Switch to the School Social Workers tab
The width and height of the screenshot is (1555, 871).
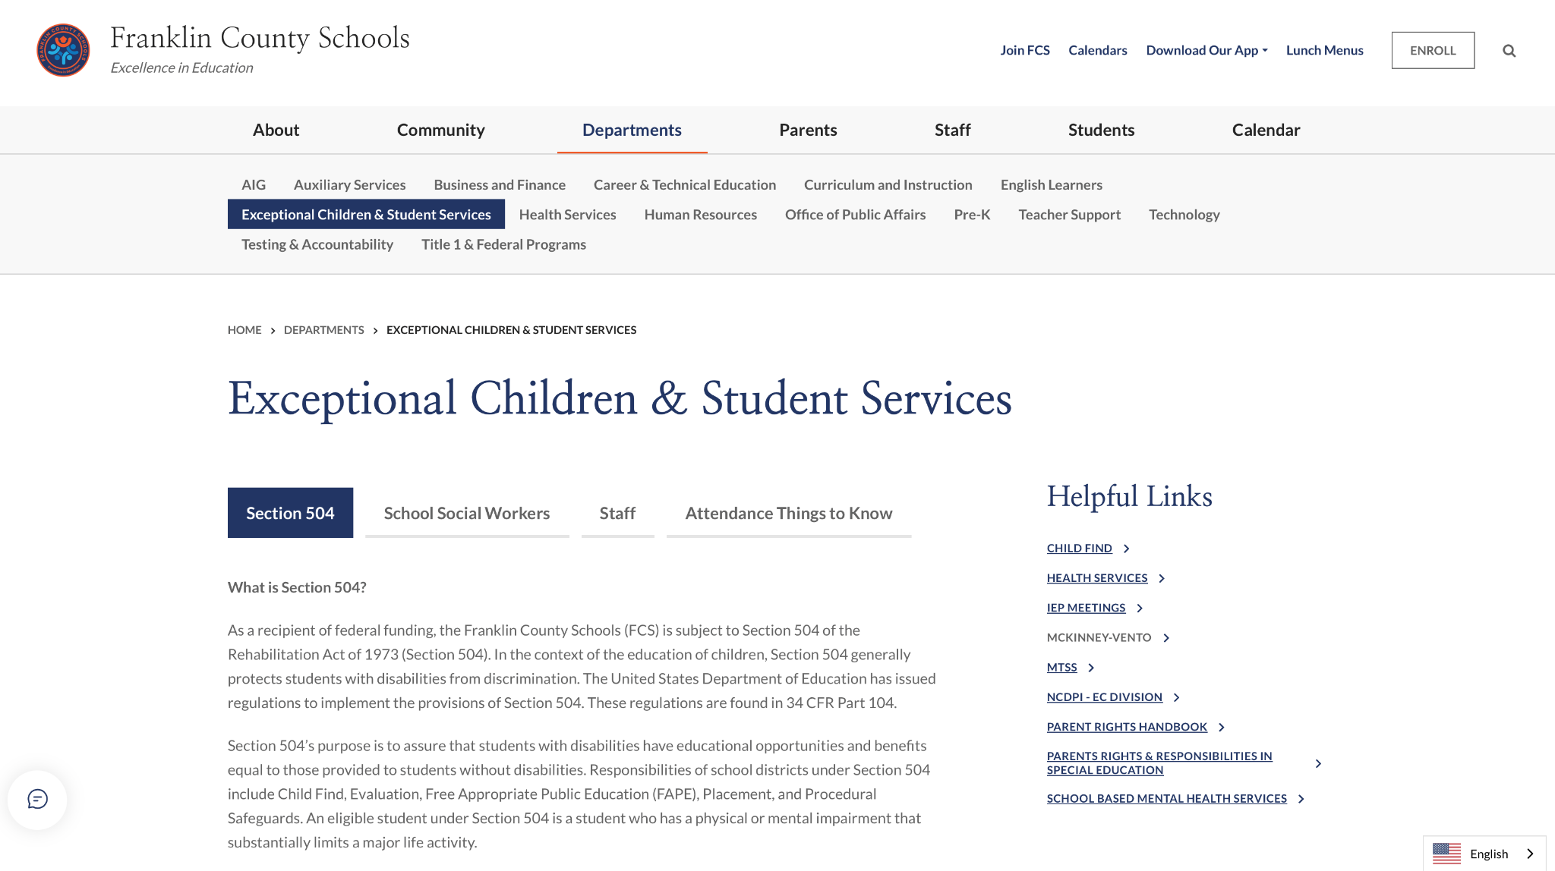(467, 513)
